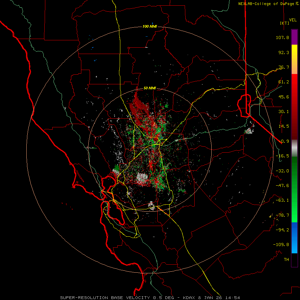Click the 76.7 velocity scale value
This screenshot has height=300, width=300.
coord(284,67)
